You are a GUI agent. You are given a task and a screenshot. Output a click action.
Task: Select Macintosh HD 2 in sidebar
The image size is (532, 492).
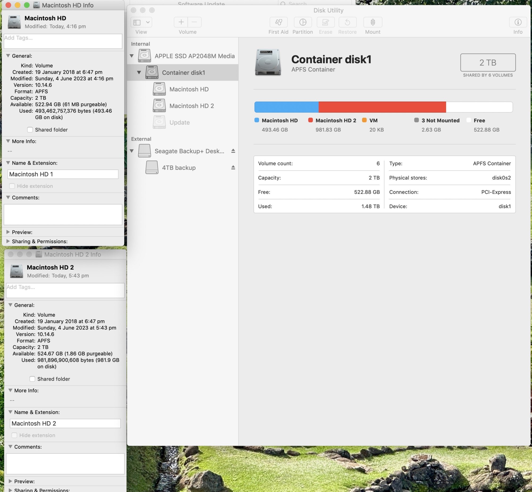point(191,106)
